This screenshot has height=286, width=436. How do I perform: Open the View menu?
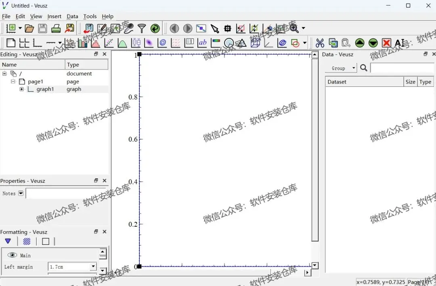coord(36,17)
